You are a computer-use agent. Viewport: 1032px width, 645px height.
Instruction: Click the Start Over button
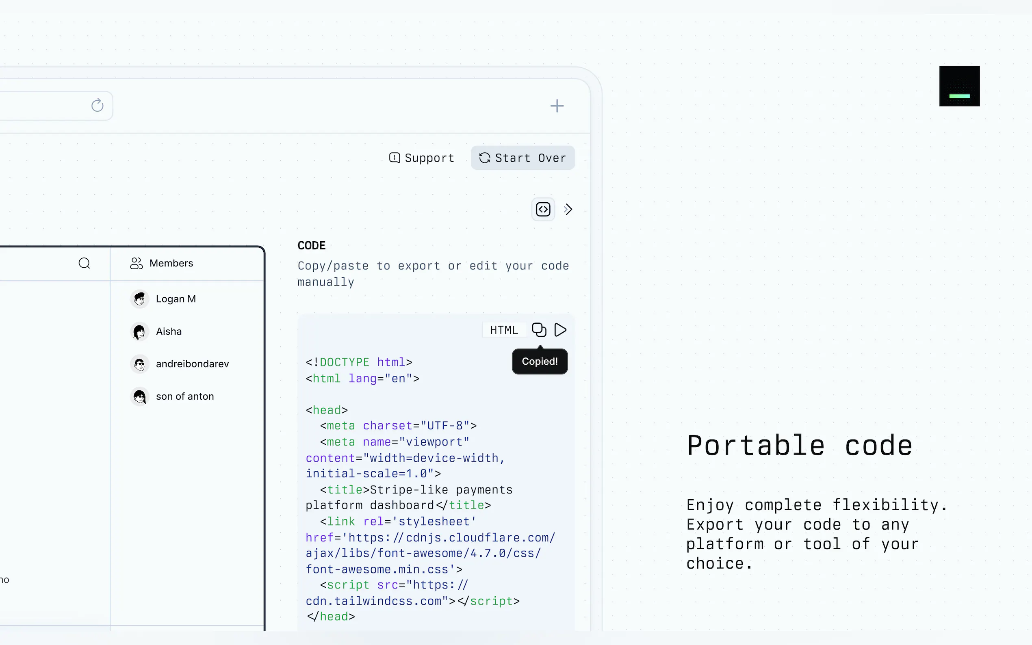(523, 158)
